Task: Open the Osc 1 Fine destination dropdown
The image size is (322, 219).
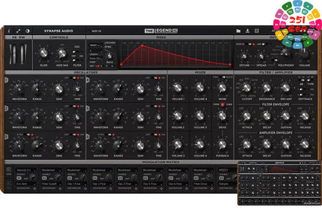Action: 76,184
